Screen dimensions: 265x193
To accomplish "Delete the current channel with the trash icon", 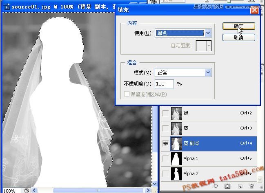I will (252, 186).
